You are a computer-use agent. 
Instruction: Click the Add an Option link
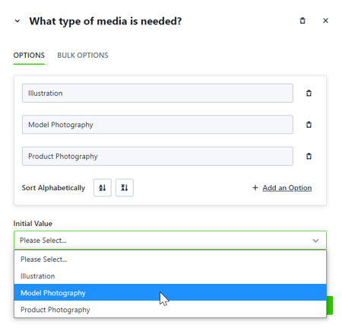click(287, 188)
